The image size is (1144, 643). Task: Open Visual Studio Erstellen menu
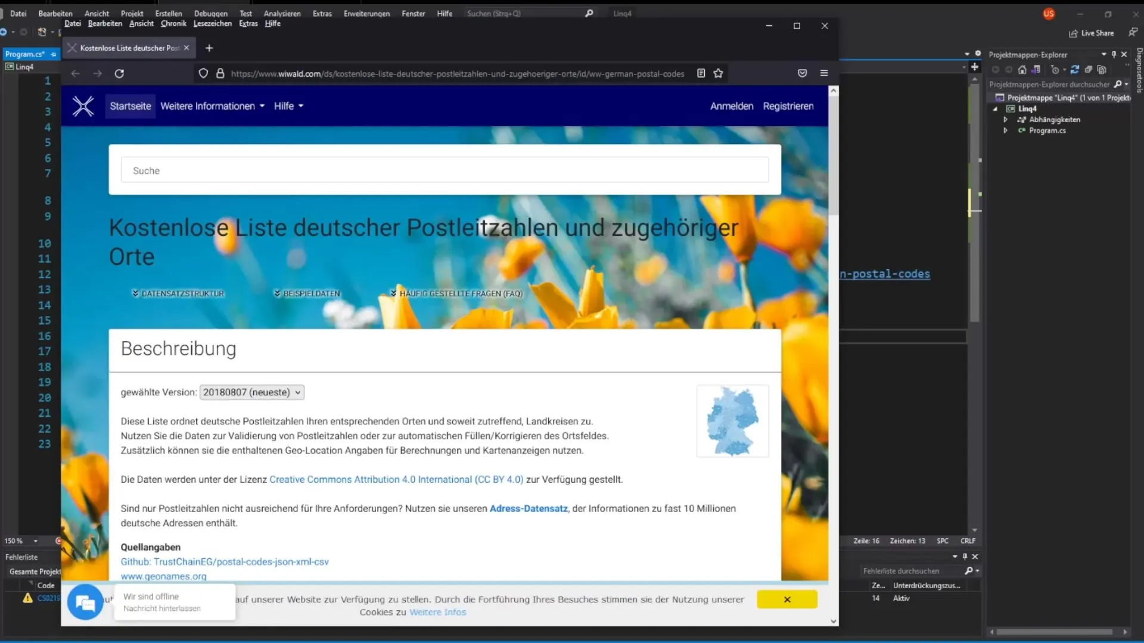169,13
